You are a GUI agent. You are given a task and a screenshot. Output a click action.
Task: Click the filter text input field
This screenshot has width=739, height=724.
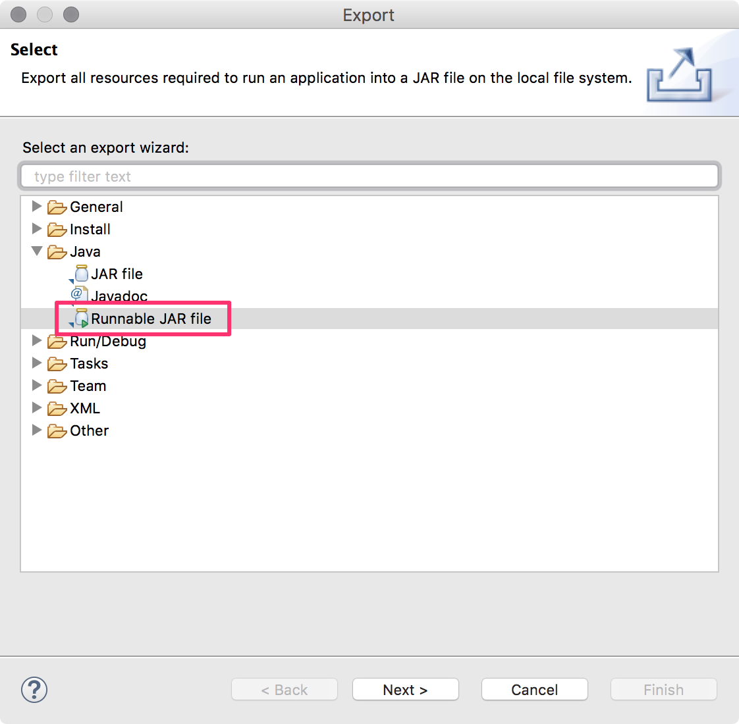click(369, 176)
